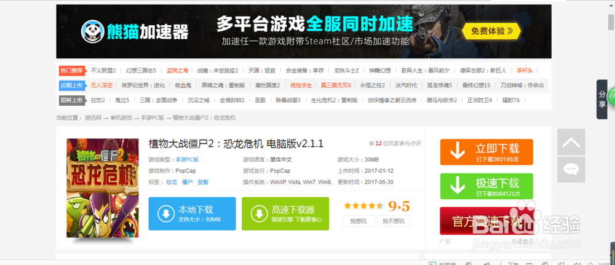
Task: Open the 茶杯头 game link
Action: (x=525, y=71)
